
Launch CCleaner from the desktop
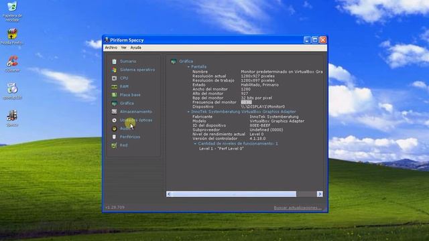pyautogui.click(x=12, y=64)
